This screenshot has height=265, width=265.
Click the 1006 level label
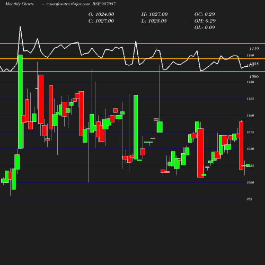click(x=254, y=76)
